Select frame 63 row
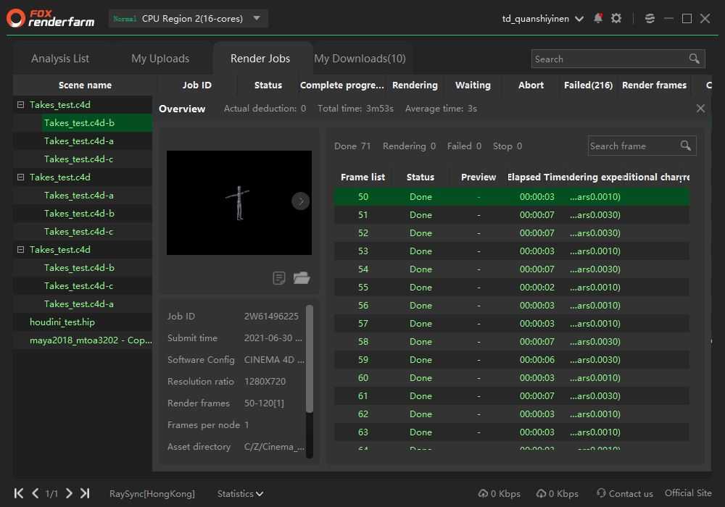Viewport: 725px width, 507px height. click(512, 432)
